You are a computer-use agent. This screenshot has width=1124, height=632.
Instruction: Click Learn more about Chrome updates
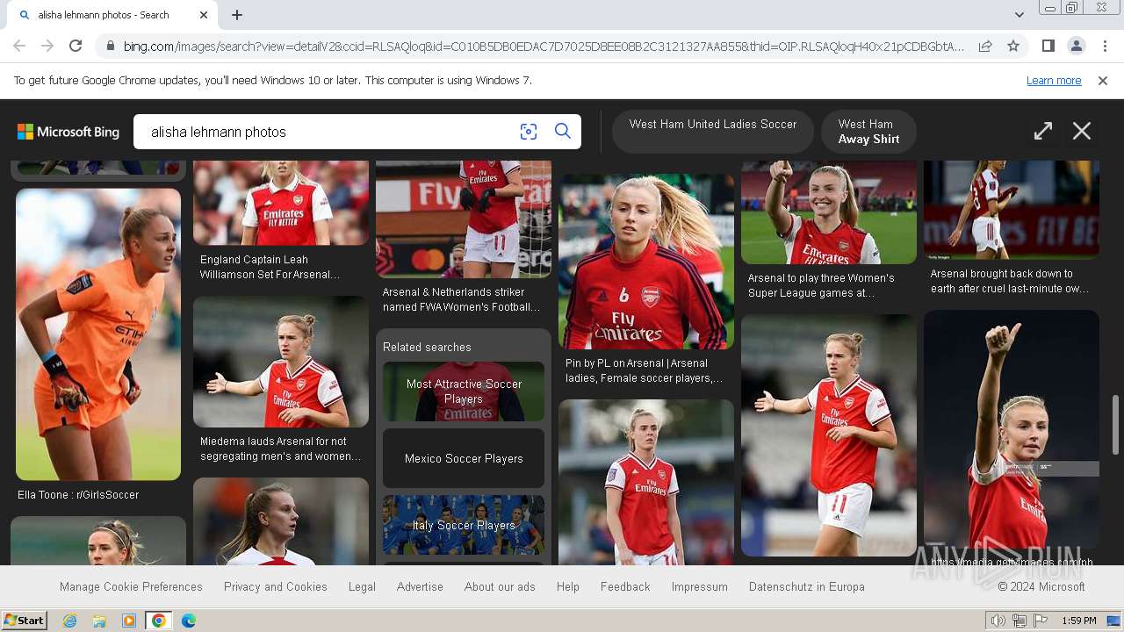click(1054, 81)
